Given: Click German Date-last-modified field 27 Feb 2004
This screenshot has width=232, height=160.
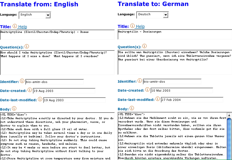Looking at the screenshot, I should (x=192, y=100).
